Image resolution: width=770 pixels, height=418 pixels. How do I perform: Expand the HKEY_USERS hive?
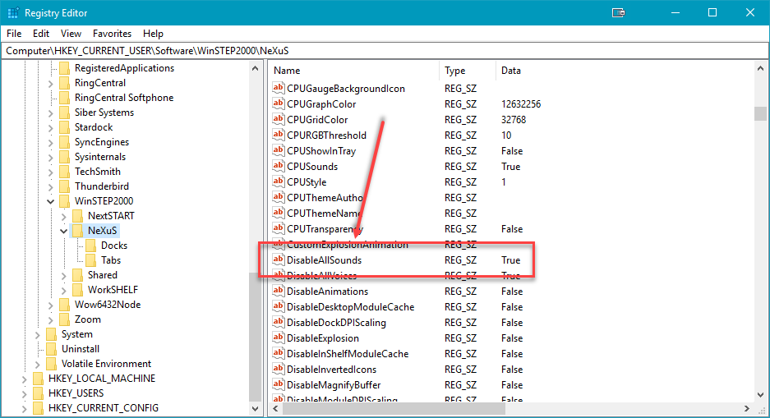pyautogui.click(x=25, y=393)
